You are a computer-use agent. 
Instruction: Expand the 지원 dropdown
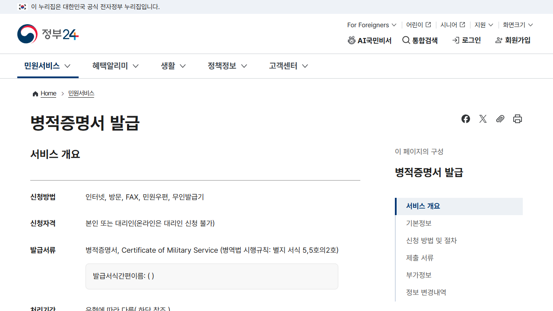coord(484,25)
